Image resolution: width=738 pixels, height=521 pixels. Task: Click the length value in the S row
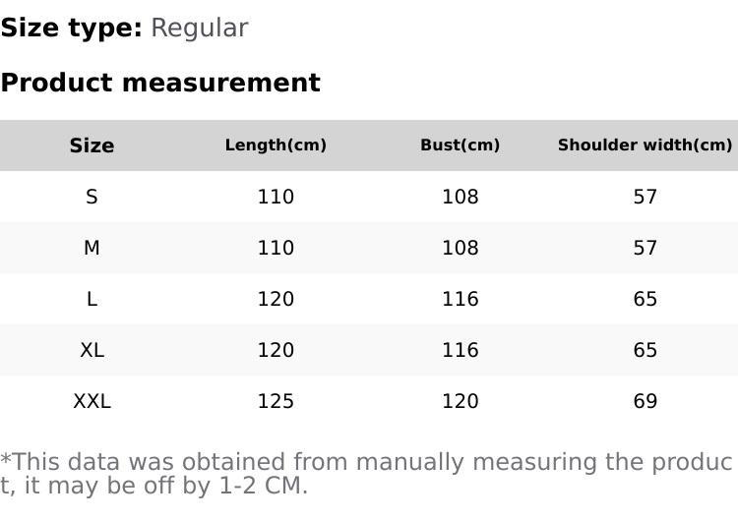point(276,197)
